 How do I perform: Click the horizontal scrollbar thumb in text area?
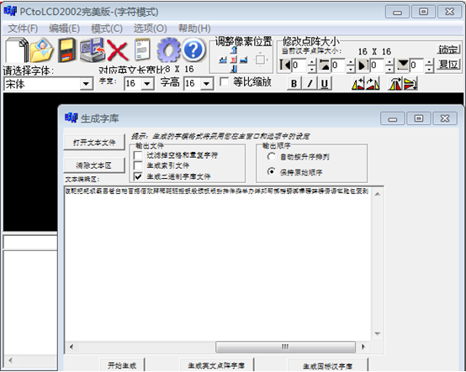click(x=285, y=347)
